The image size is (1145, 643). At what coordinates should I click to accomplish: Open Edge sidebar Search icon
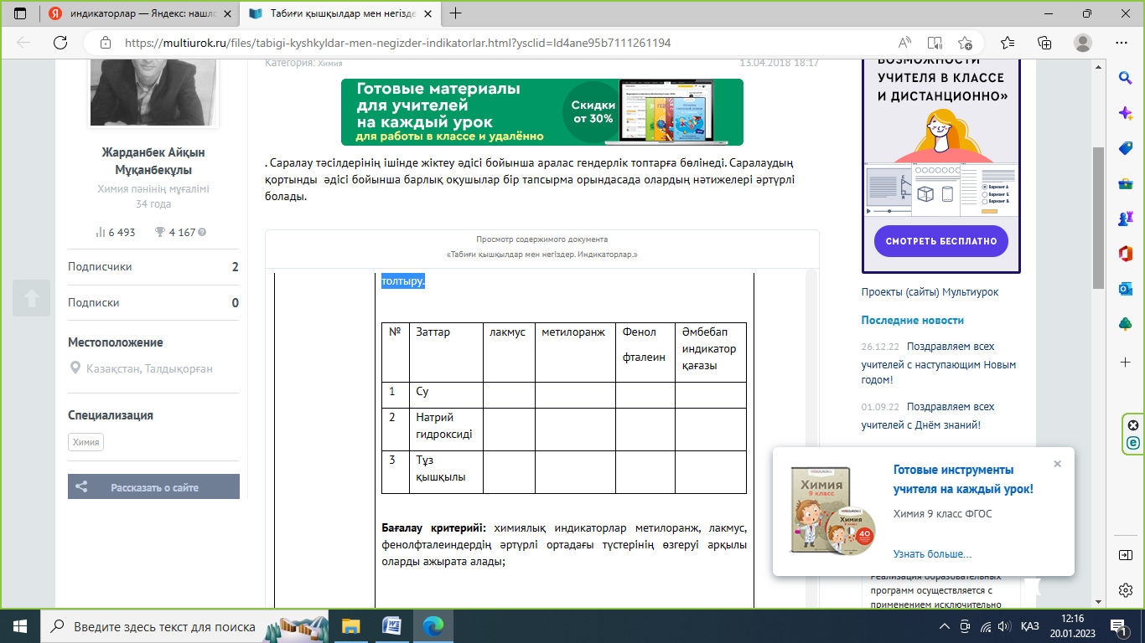[x=1126, y=78]
